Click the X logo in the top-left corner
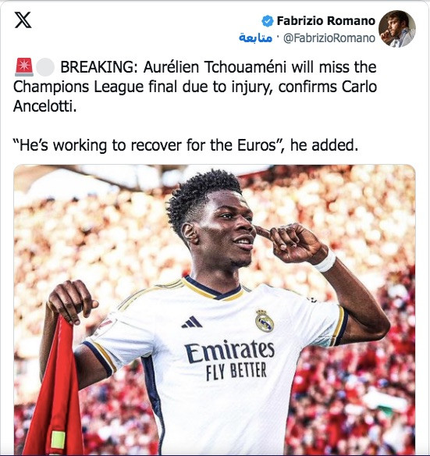 tap(23, 20)
